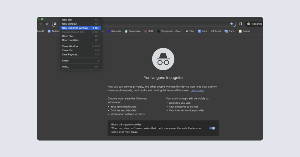The height and width of the screenshot is (157, 300).
Task: Click the Websites you visit bullet
Action: (180, 103)
